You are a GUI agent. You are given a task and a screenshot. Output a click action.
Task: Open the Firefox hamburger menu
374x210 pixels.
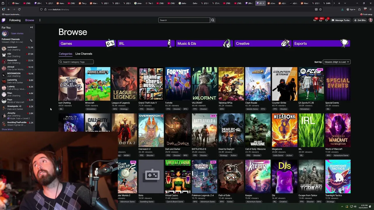370,9
